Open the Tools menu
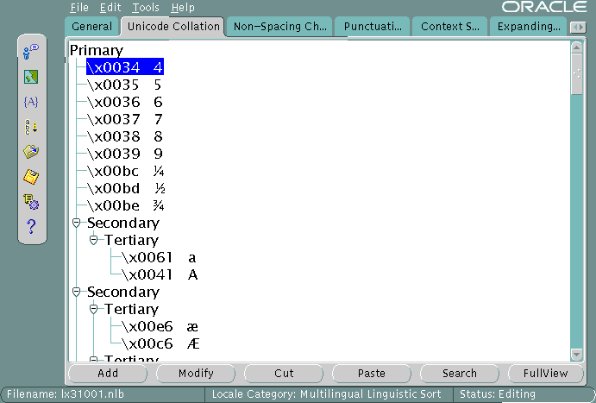Screen dimensions: 596x403 pos(146,8)
